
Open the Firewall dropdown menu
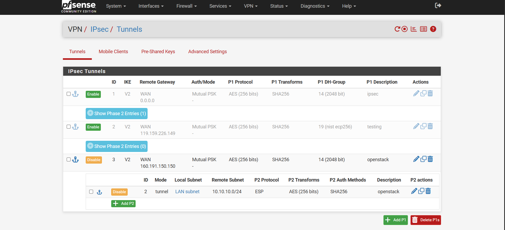[187, 6]
